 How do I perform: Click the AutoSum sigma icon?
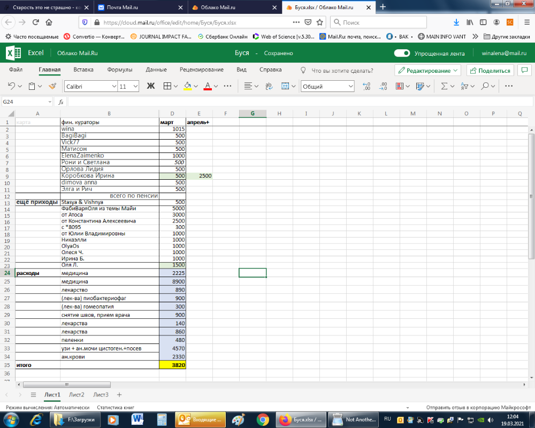[x=444, y=86]
